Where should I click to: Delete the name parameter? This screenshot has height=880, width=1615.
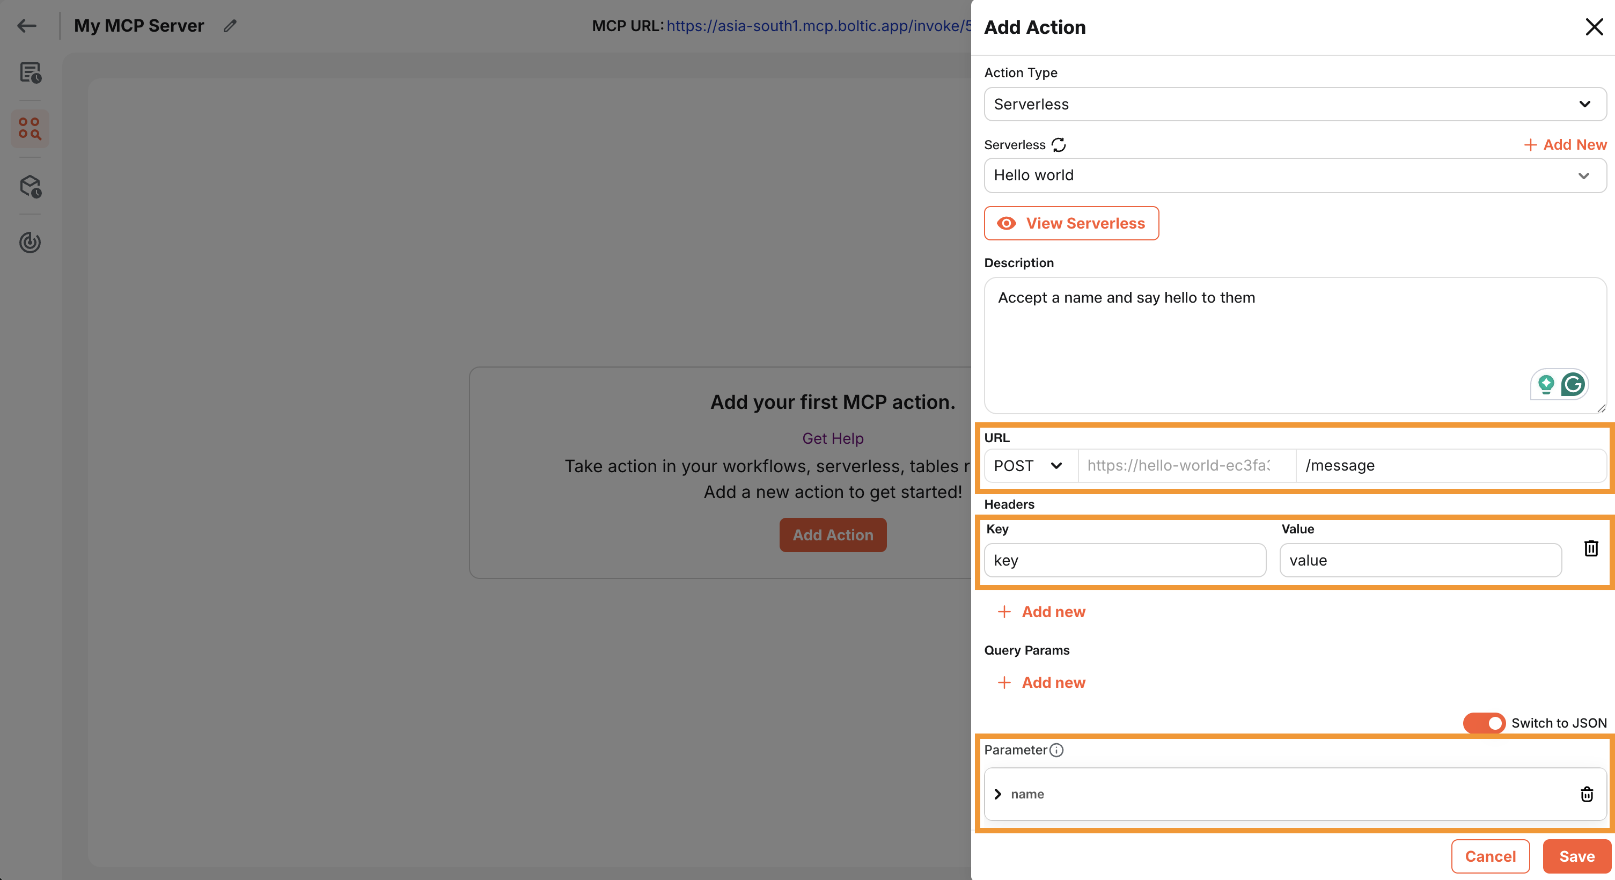tap(1587, 794)
